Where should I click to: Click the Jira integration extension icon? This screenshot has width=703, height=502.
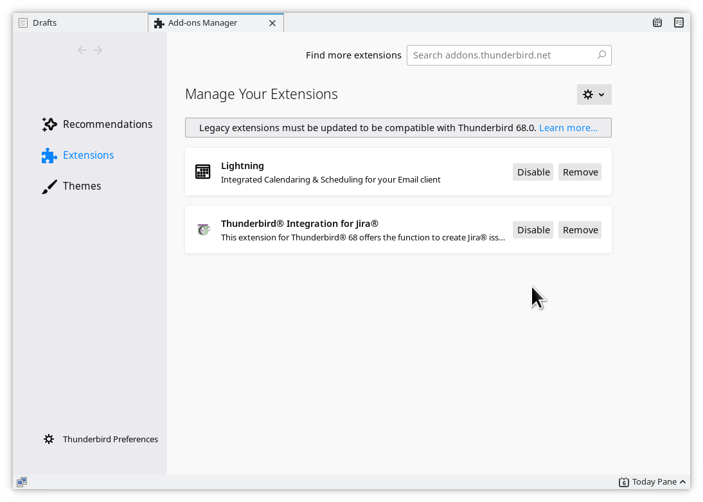point(204,229)
